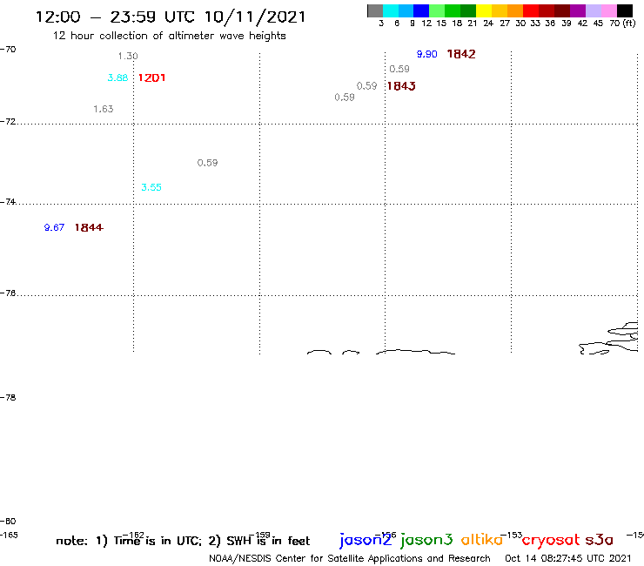
Task: Click the gray swatch in the color scale
Action: point(375,10)
